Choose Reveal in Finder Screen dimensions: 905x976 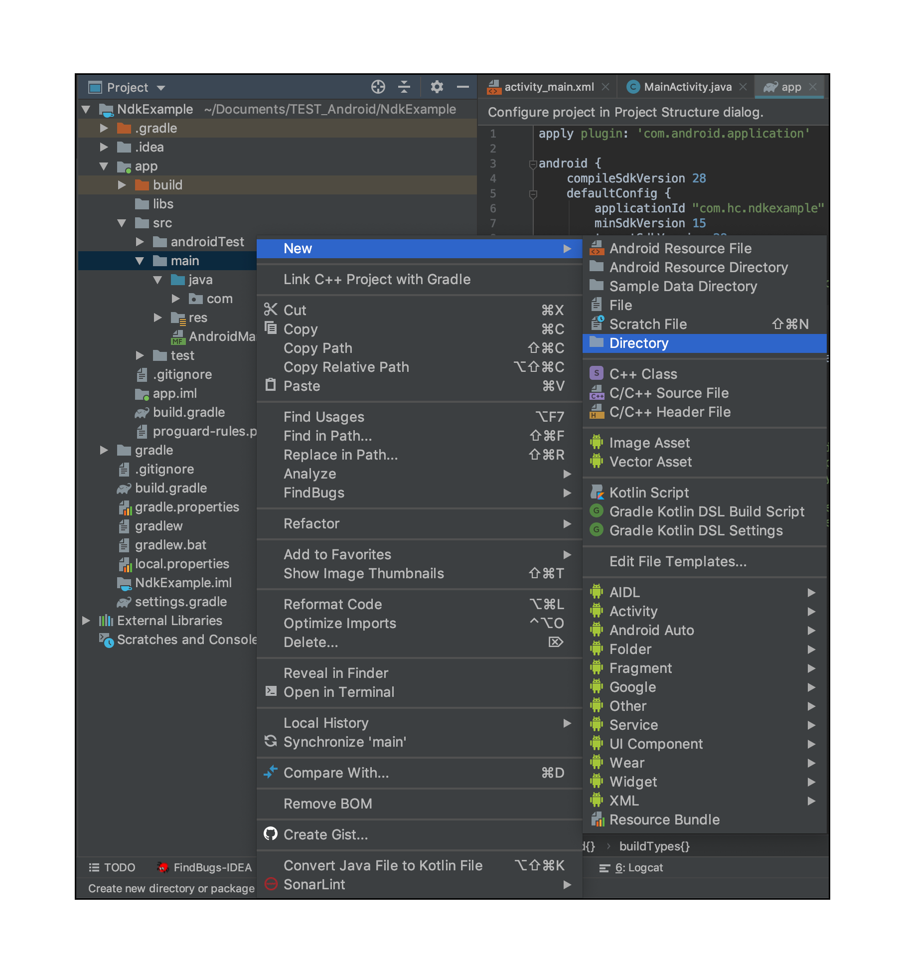point(419,673)
